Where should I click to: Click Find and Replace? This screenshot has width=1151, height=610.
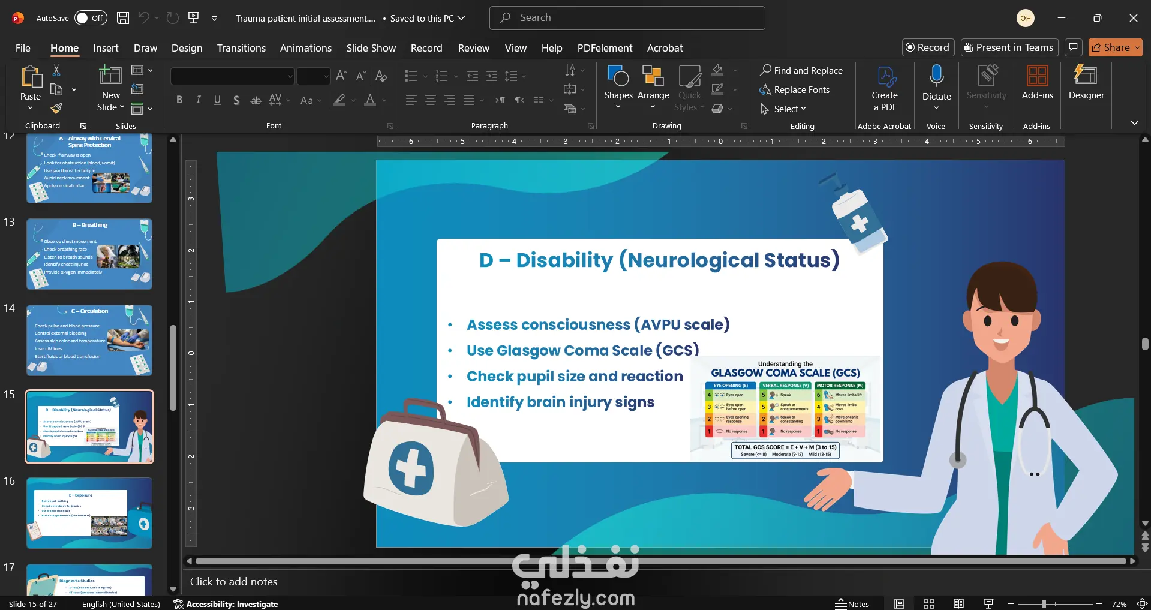pyautogui.click(x=801, y=71)
